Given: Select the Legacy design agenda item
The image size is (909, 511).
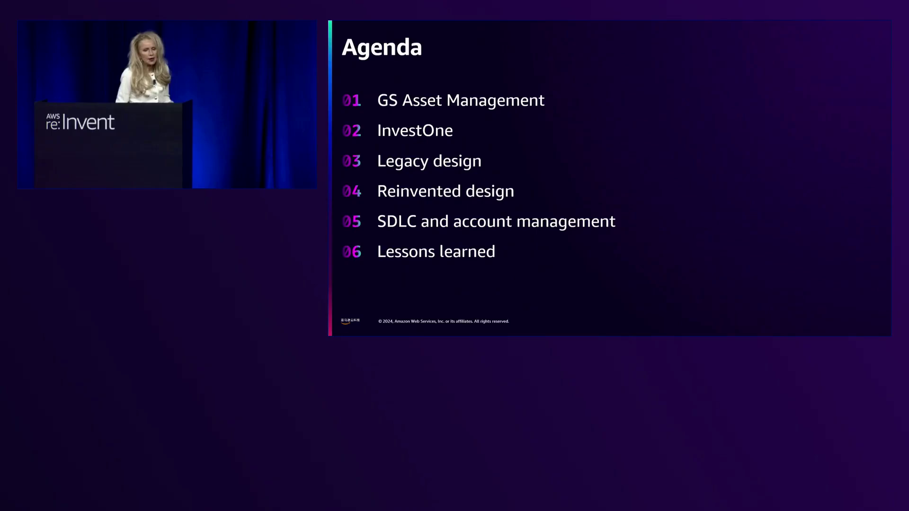Looking at the screenshot, I should (429, 161).
